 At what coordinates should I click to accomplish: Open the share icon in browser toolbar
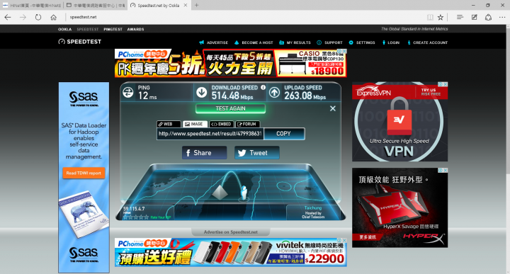click(x=488, y=17)
